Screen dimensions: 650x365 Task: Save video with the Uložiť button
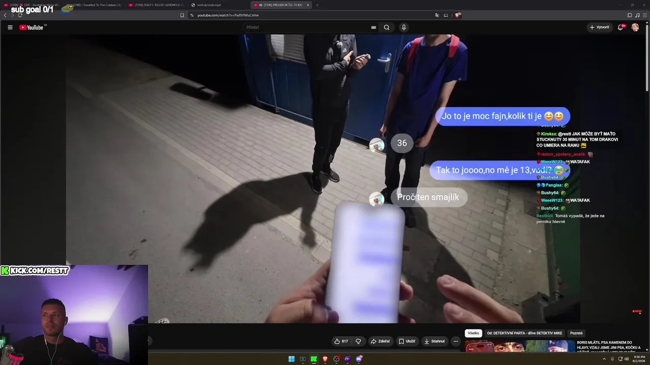click(x=406, y=341)
